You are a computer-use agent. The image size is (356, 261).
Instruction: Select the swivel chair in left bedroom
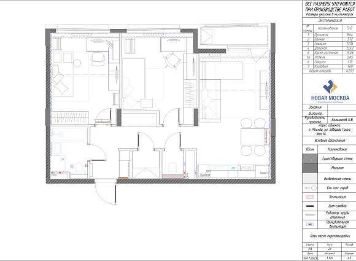(98, 59)
